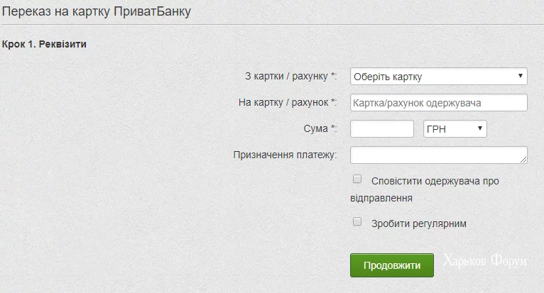544x293 pixels.
Task: Click the Сума amount input box
Action: pos(382,129)
